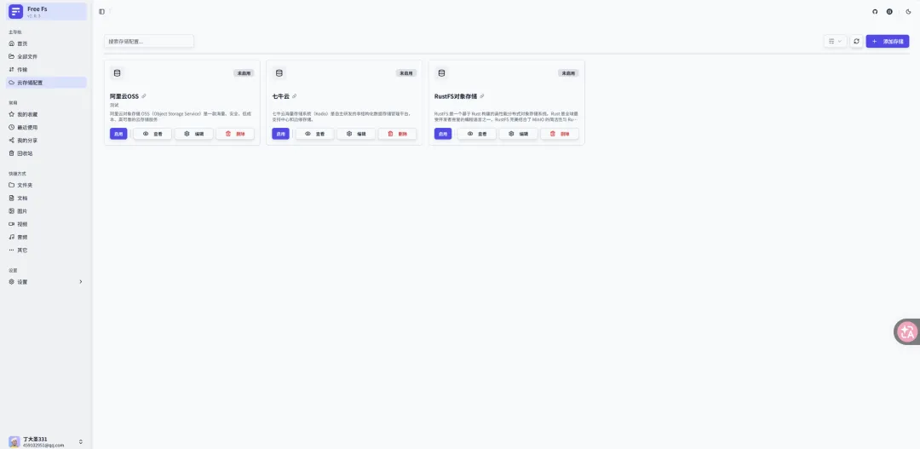Screen dimensions: 920x449
Task: Edit the 七牛云 configuration
Action: pyautogui.click(x=356, y=134)
